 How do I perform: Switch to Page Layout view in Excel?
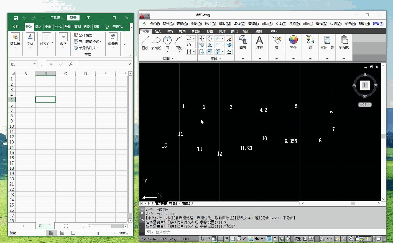click(x=62, y=233)
